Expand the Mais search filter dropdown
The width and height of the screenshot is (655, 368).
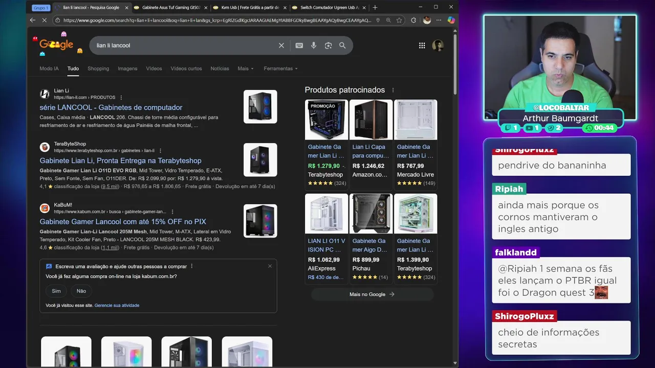coord(246,68)
